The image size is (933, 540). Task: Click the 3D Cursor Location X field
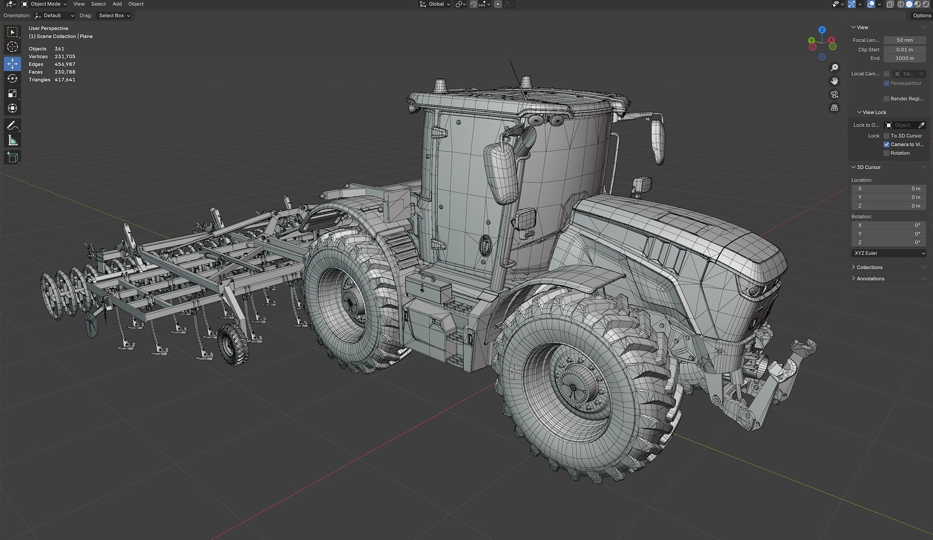[889, 189]
